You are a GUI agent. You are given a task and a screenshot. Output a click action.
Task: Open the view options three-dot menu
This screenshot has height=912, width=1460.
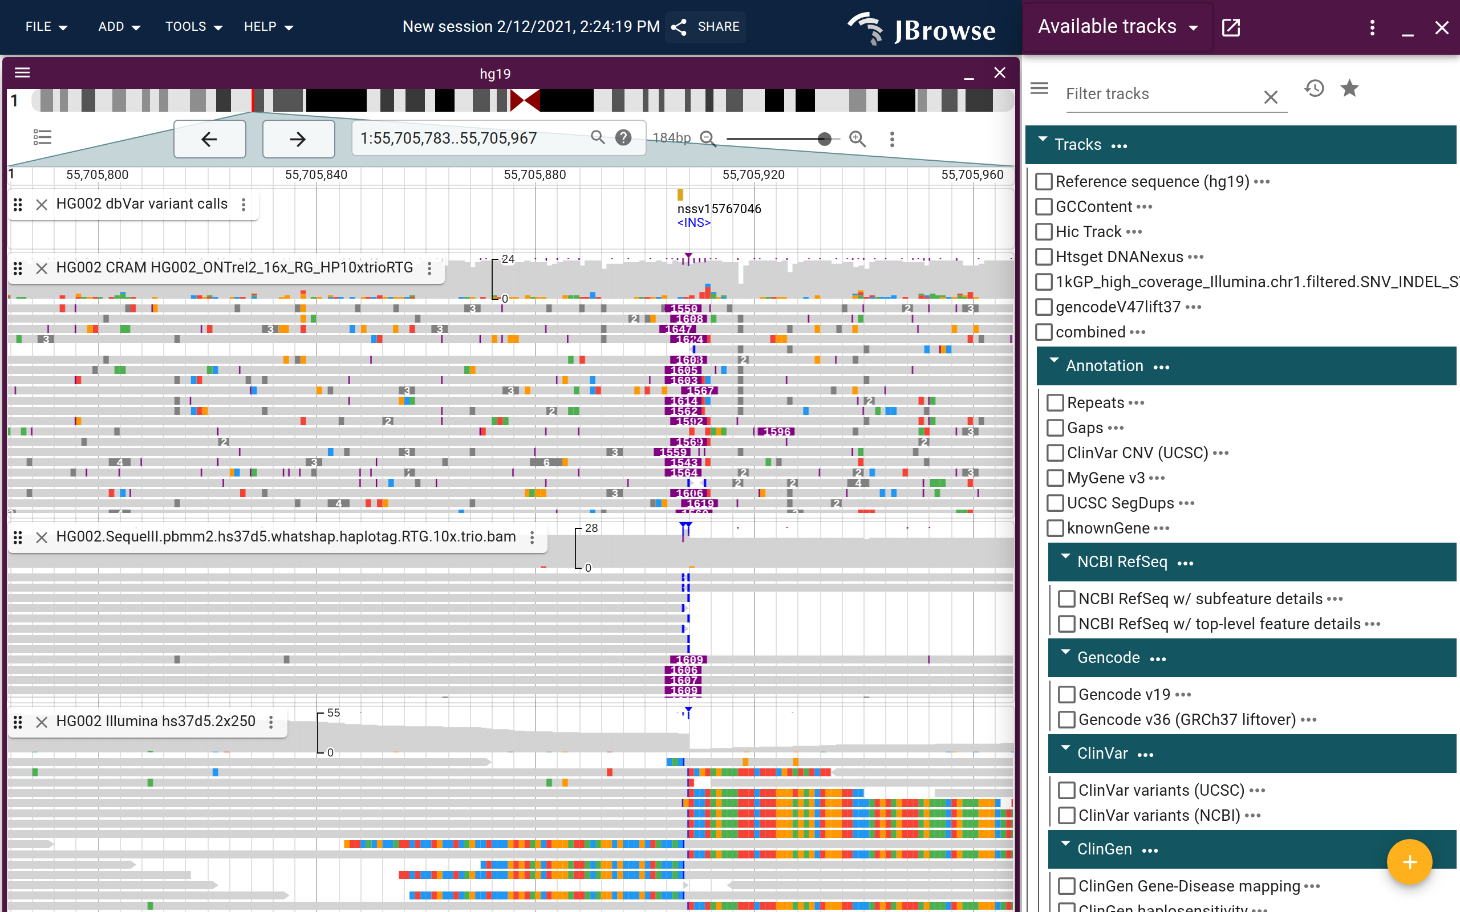pyautogui.click(x=892, y=139)
